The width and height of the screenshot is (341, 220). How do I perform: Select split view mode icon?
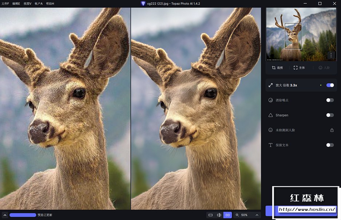pos(219,215)
